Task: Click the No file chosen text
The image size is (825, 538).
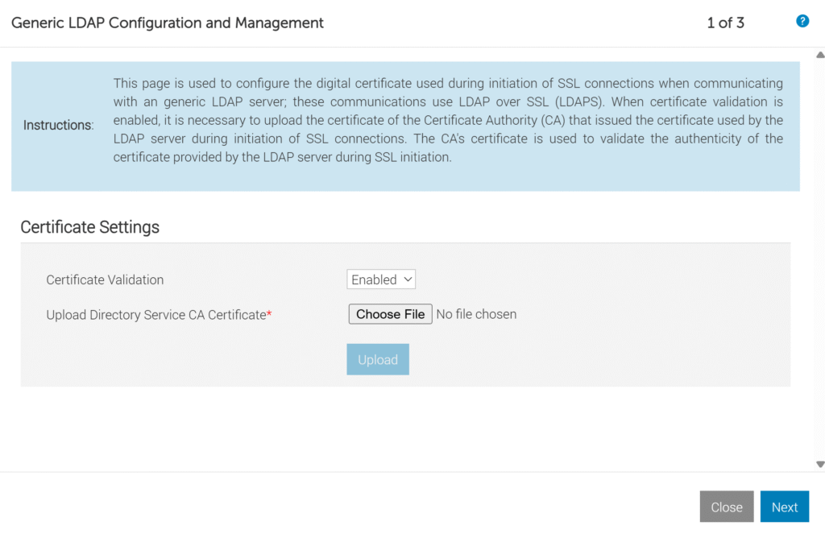Action: point(476,314)
